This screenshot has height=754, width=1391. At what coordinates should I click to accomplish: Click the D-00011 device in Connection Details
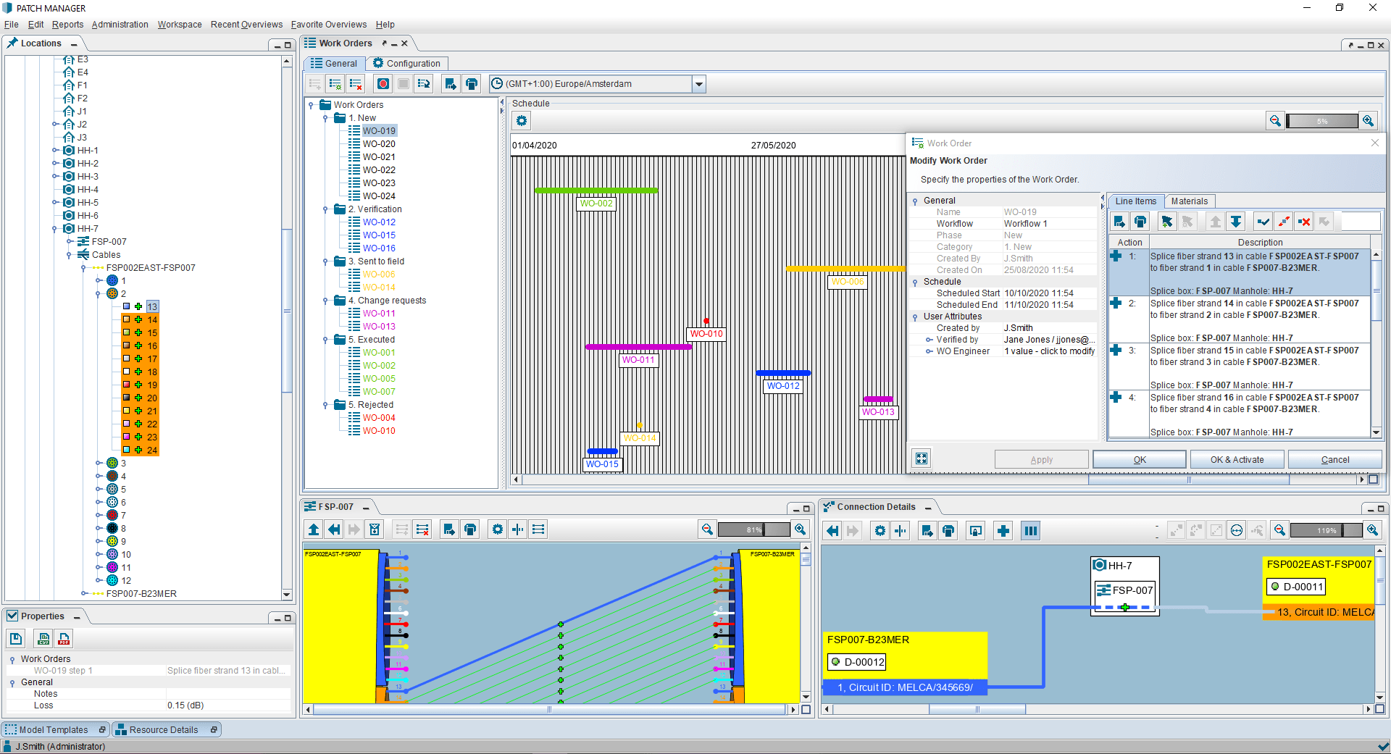click(x=1296, y=587)
